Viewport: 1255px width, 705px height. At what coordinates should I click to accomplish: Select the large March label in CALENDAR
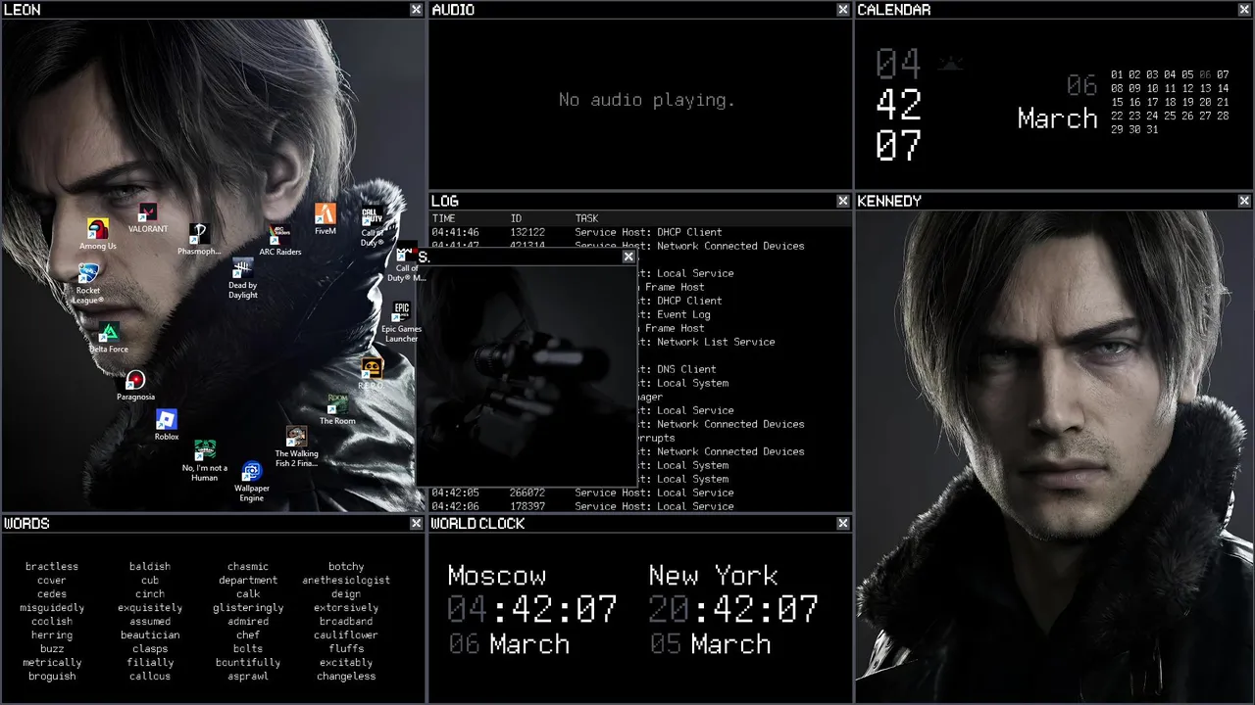pos(1057,118)
